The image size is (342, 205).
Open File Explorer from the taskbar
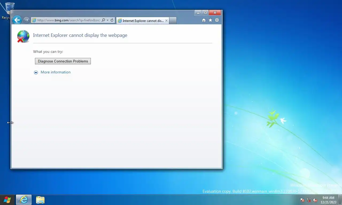tap(40, 200)
